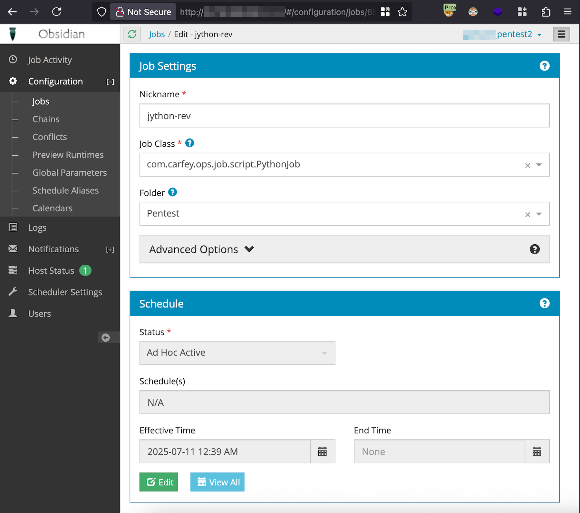Viewport: 580px width, 513px height.
Task: Open the Effective Time calendar picker
Action: pos(323,451)
